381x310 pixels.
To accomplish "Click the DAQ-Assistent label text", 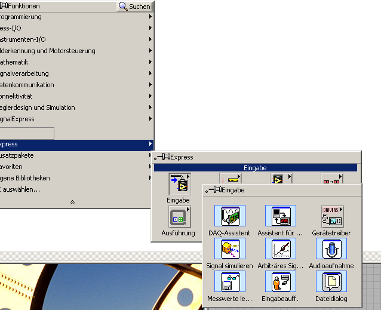I will 229,233.
